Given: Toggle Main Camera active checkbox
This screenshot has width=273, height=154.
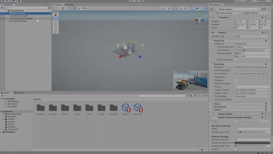Looking at the screenshot, I should pyautogui.click(x=217, y=9).
